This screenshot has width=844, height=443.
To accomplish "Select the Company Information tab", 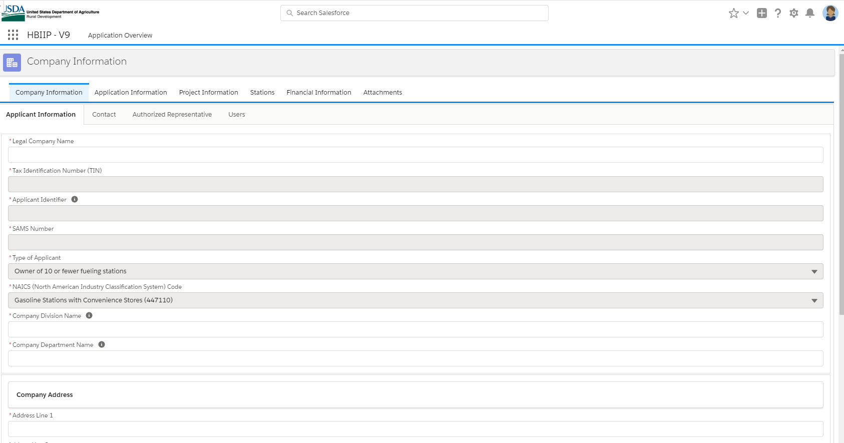I will pyautogui.click(x=49, y=93).
